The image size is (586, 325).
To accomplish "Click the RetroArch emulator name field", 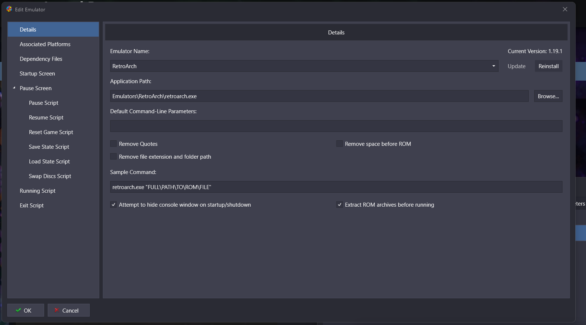I will (x=304, y=66).
